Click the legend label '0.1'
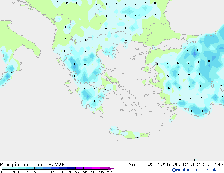The width and height of the screenshot is (224, 173). (4, 172)
